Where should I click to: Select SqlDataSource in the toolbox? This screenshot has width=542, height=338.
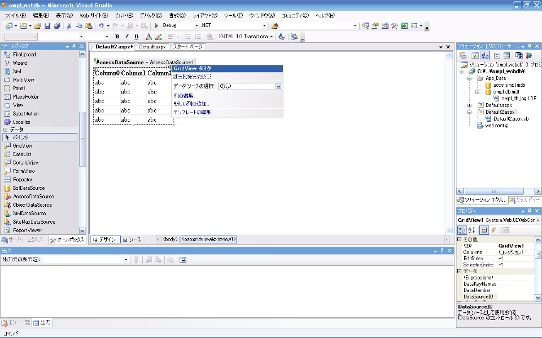coord(29,188)
